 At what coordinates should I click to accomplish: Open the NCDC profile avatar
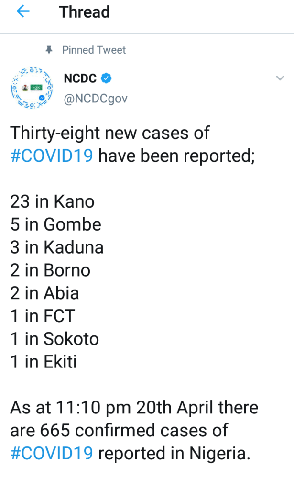tap(31, 88)
